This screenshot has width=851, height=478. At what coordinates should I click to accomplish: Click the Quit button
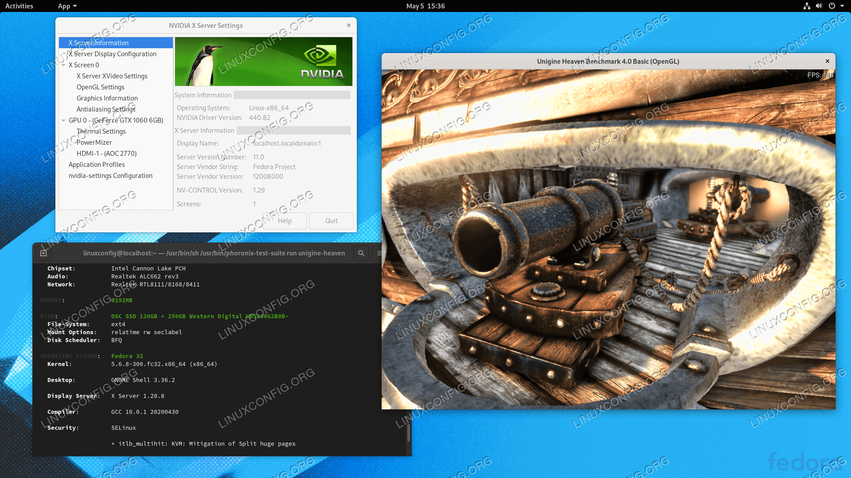[x=331, y=221]
